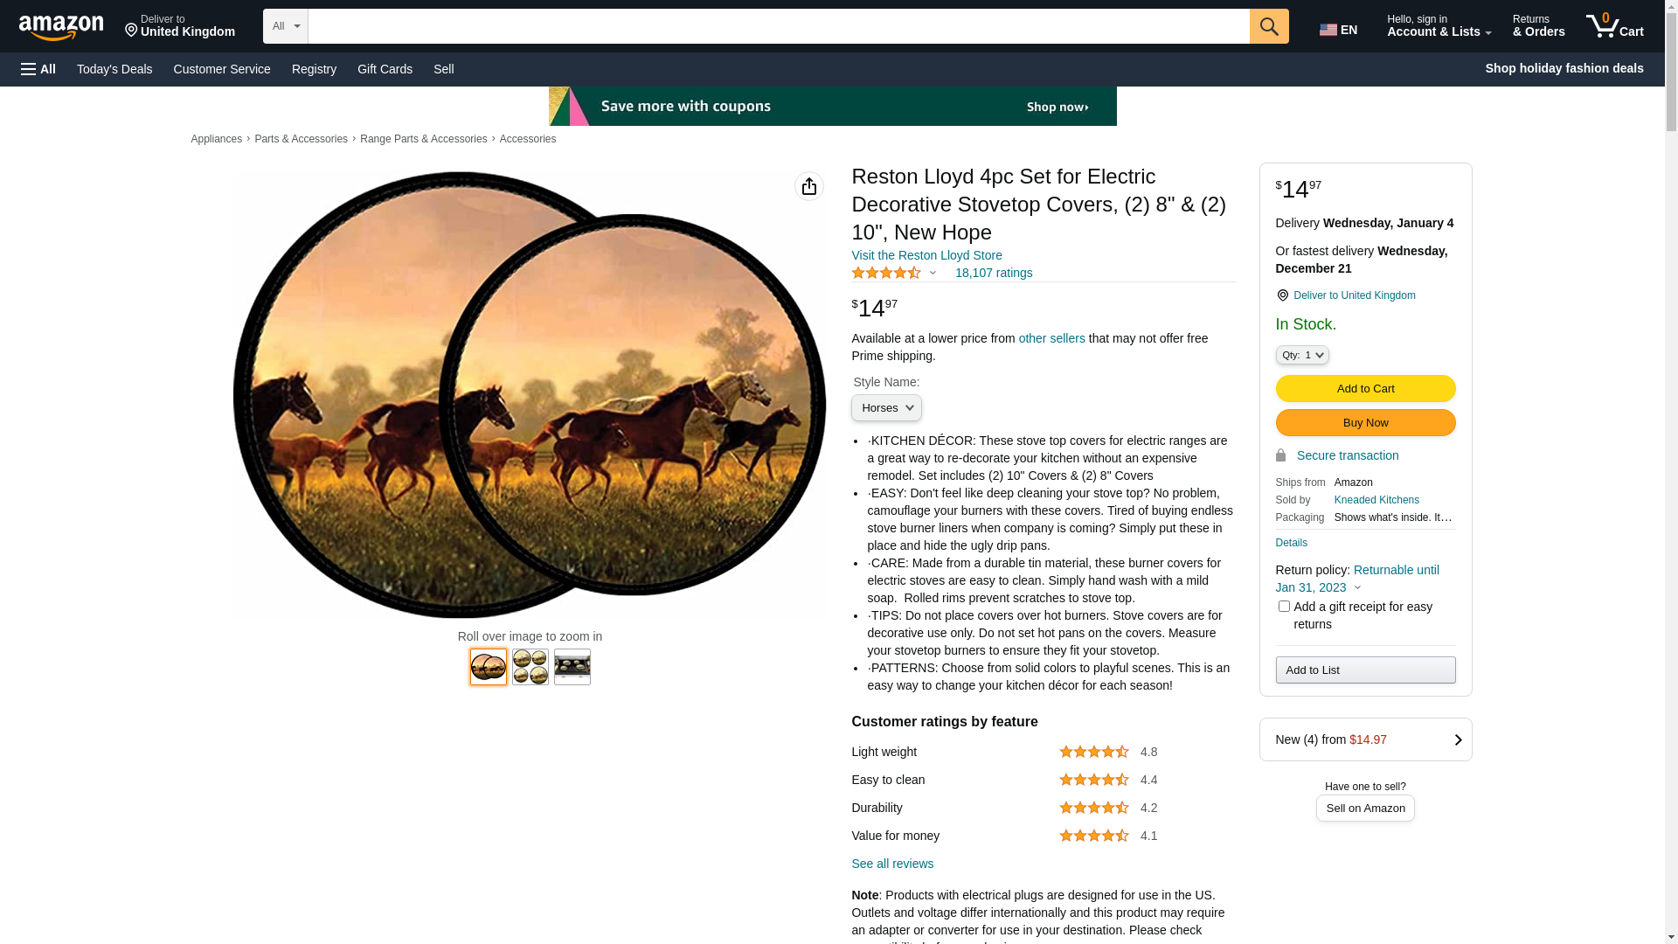The width and height of the screenshot is (1678, 944).
Task: Click the Amazon logo
Action: click(61, 27)
